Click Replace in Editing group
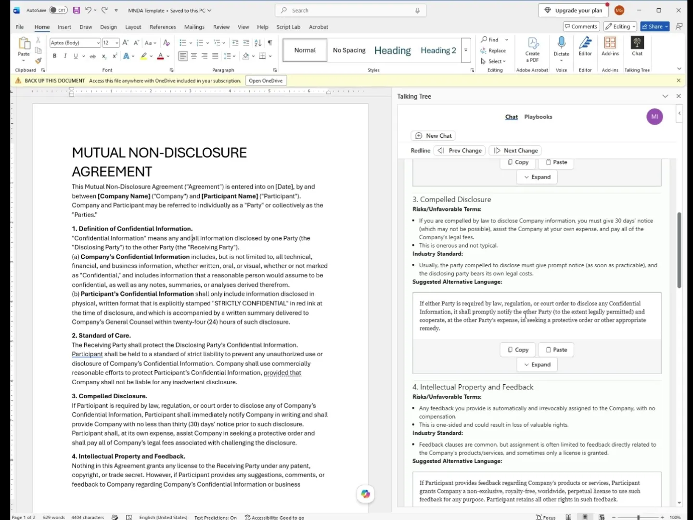 tap(493, 51)
